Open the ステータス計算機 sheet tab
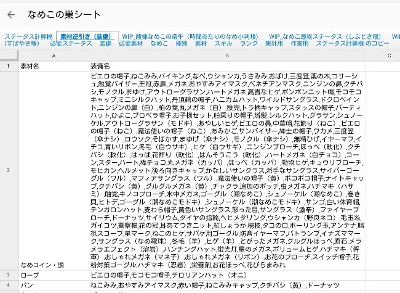Image resolution: width=400 pixels, height=293 pixels. click(x=28, y=36)
